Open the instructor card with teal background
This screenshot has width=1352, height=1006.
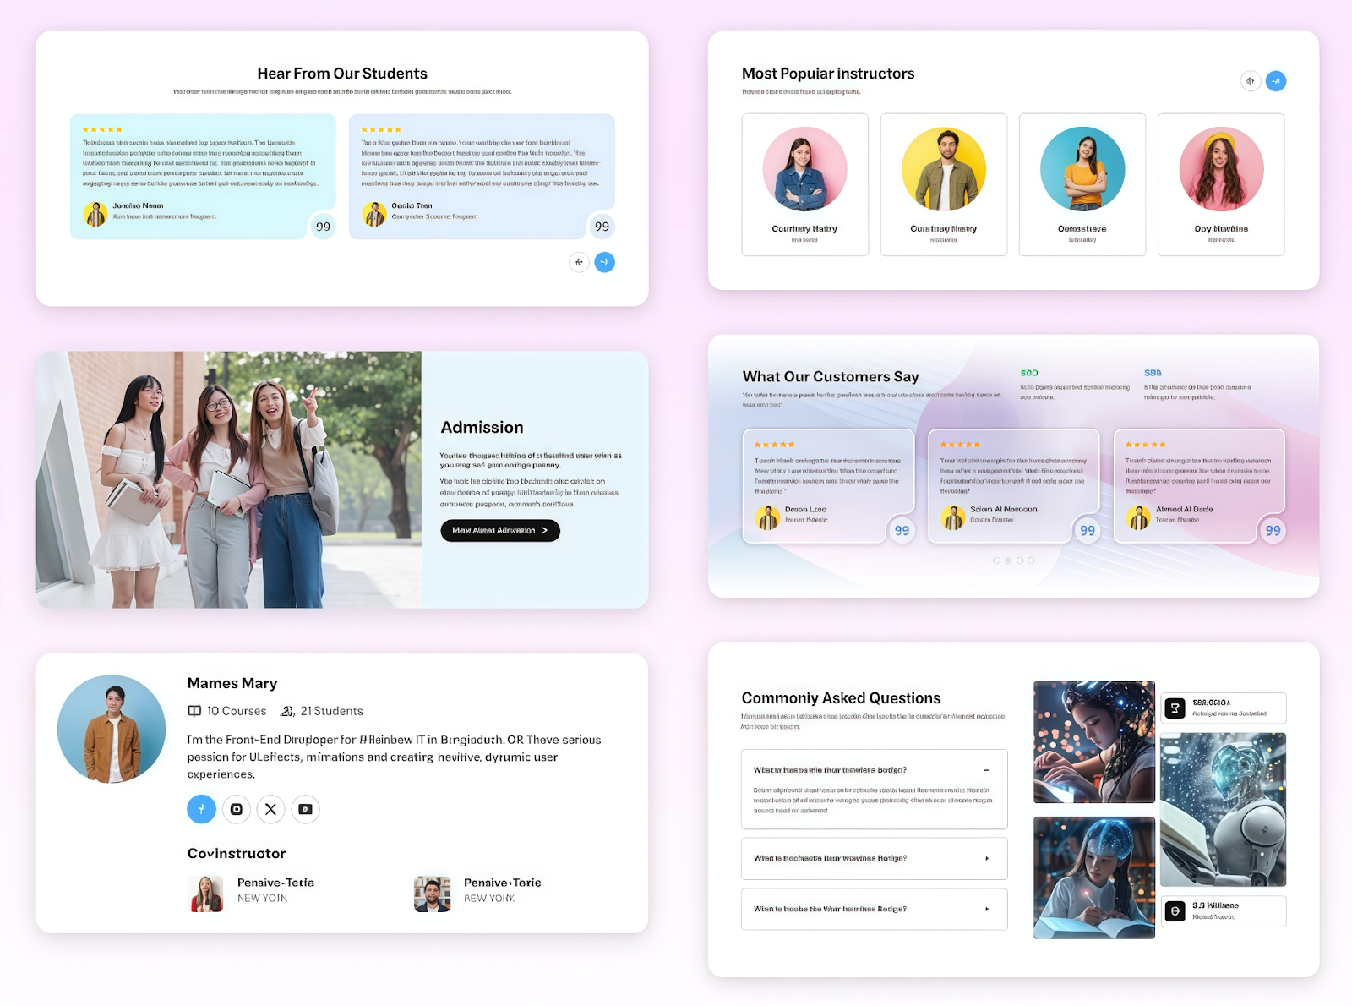pos(1082,184)
